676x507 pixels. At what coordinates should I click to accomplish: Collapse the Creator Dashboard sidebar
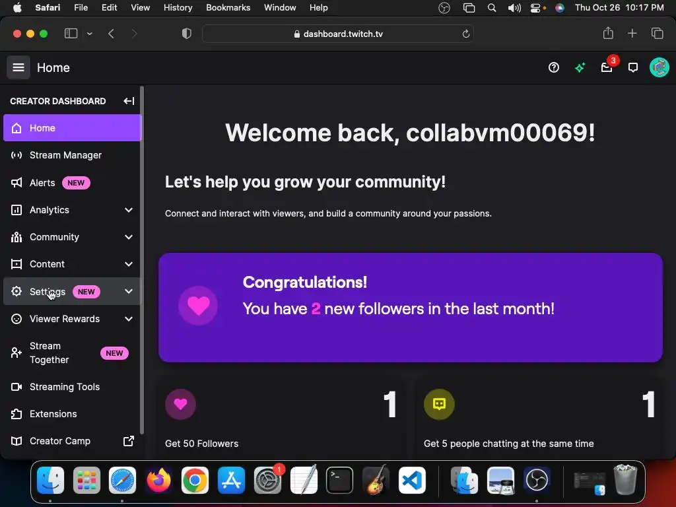tap(129, 101)
